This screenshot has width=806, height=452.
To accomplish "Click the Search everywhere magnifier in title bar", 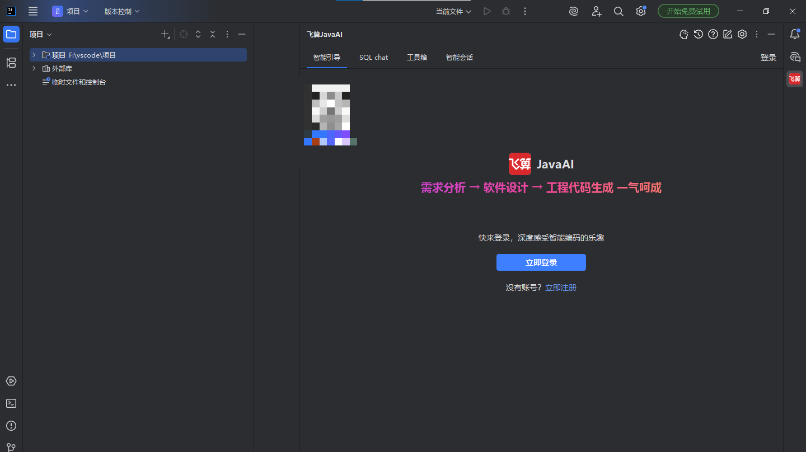I will (618, 11).
